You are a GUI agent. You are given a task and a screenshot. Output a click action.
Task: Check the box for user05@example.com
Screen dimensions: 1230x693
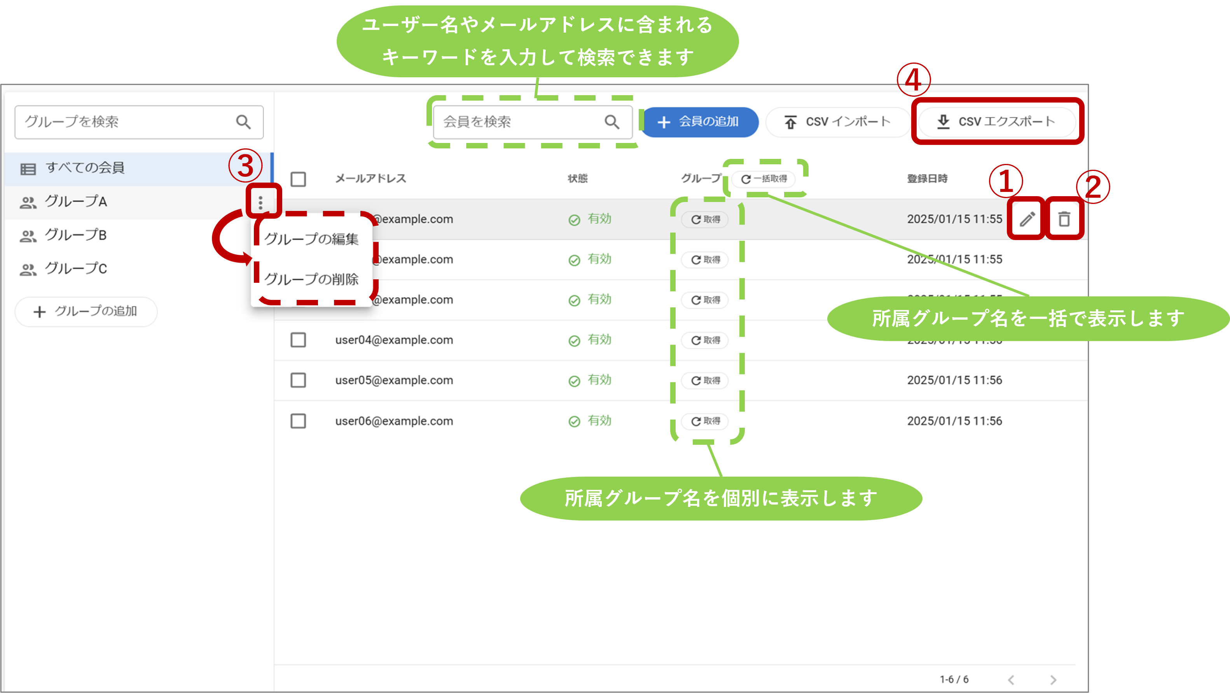299,380
